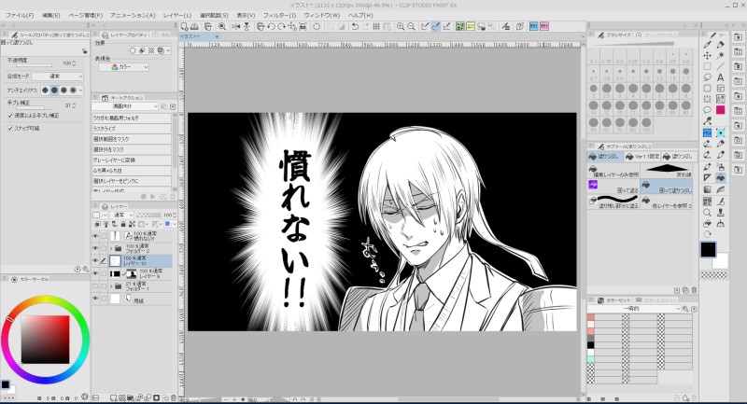Select the Fill bucket tool in palette
The height and width of the screenshot is (404, 747).
click(x=720, y=177)
